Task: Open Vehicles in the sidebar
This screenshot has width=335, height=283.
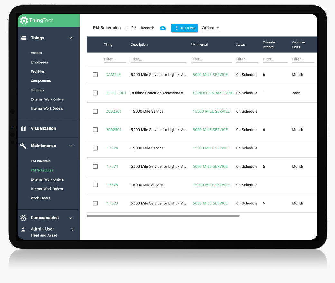Action: click(37, 90)
